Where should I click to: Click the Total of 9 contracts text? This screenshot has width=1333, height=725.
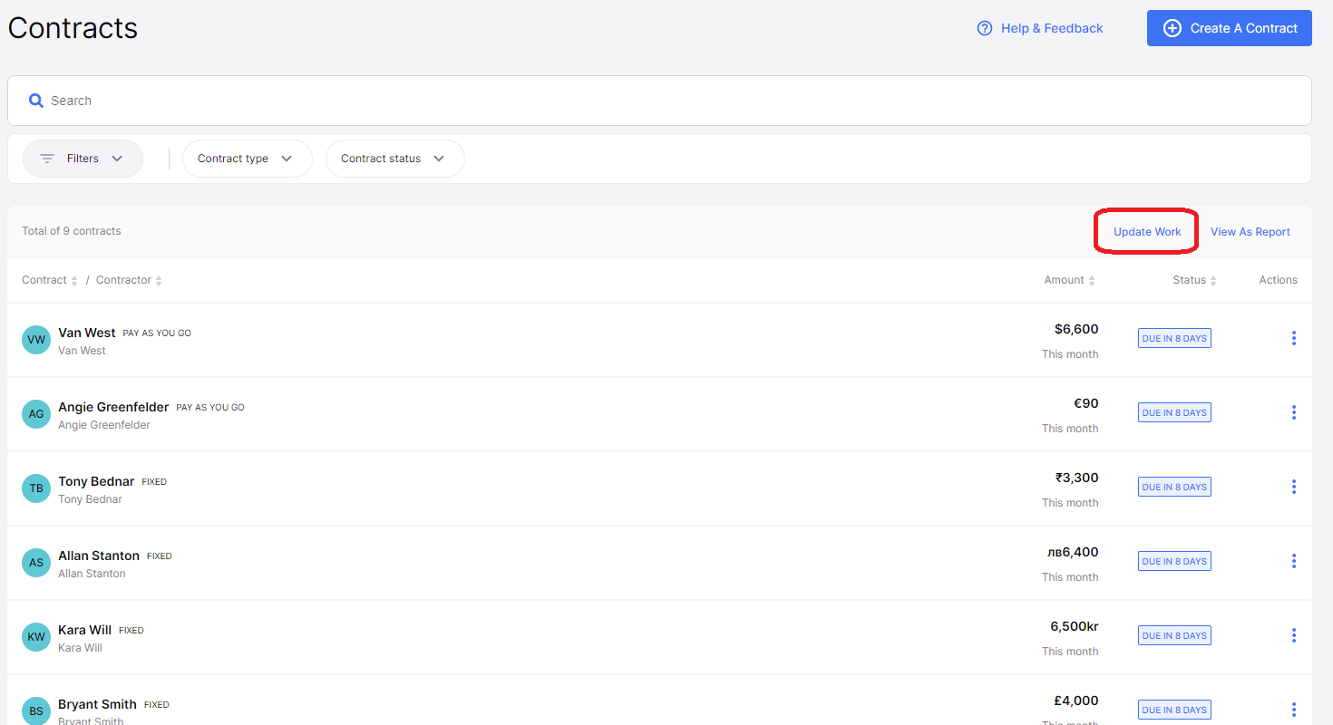72,231
